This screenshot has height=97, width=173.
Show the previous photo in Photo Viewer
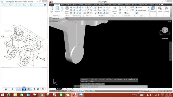18,89
